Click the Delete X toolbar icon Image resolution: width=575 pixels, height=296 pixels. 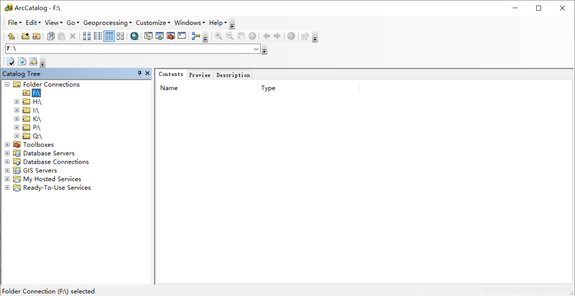(72, 36)
